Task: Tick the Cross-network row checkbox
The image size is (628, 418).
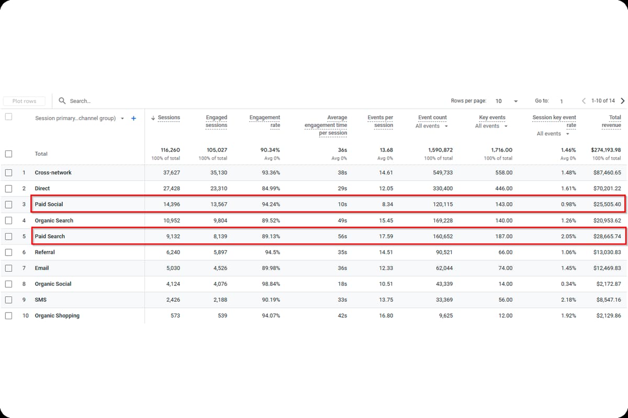Action: [x=8, y=172]
